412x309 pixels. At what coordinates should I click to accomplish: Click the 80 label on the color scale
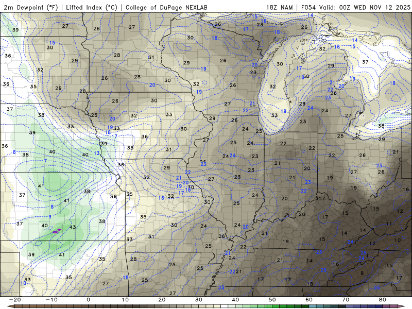[383, 300]
